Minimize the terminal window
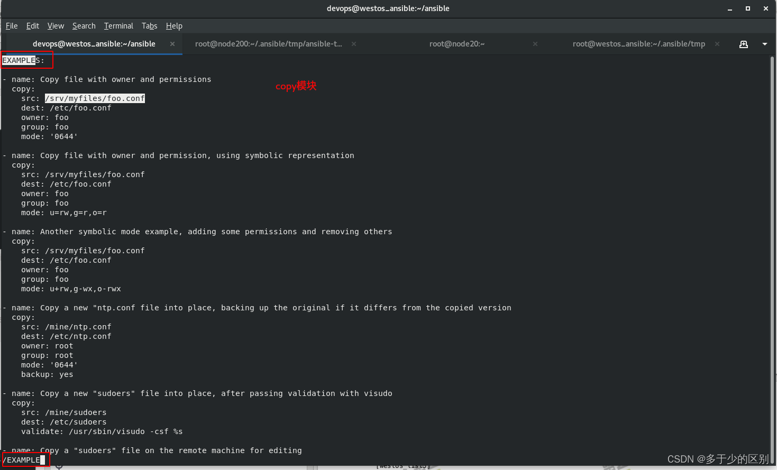 (730, 8)
